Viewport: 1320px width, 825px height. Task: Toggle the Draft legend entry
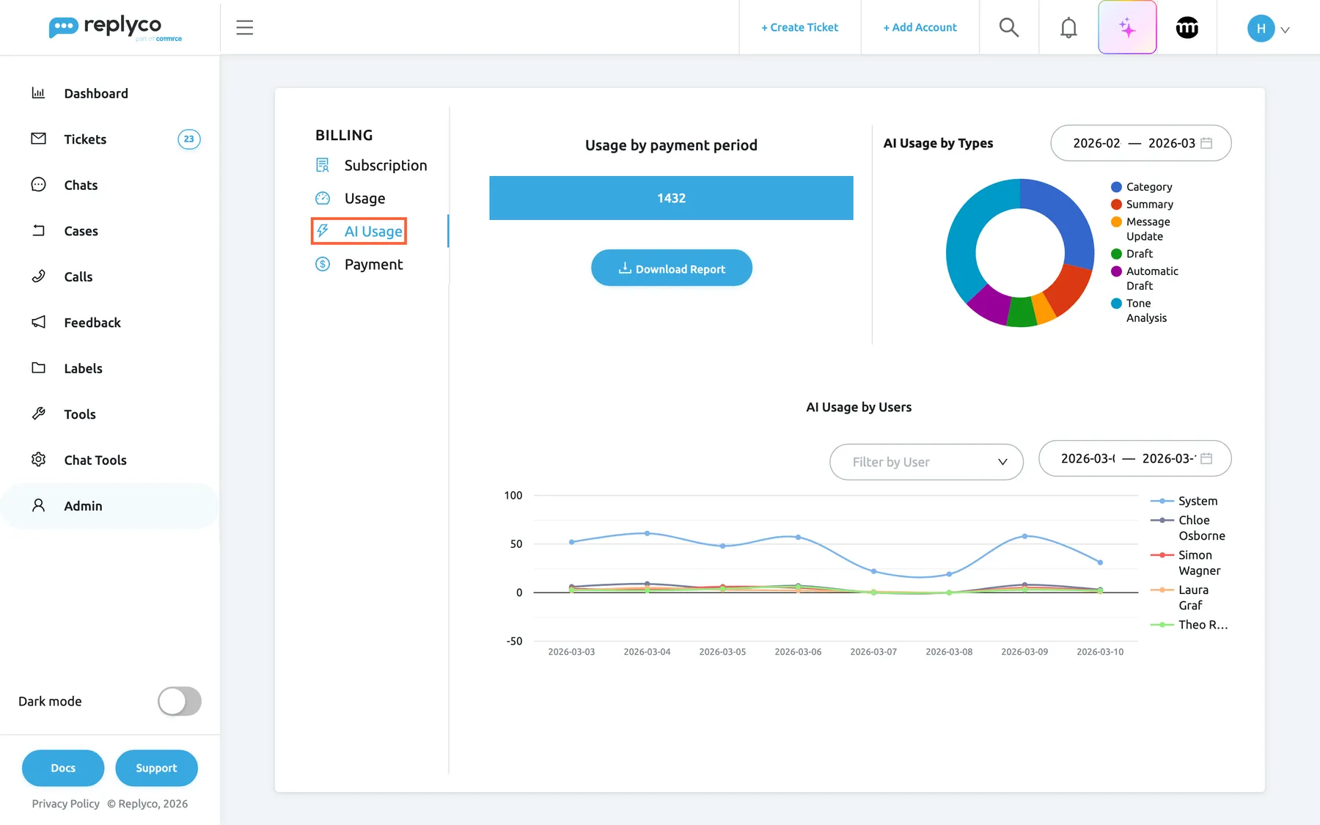coord(1132,254)
